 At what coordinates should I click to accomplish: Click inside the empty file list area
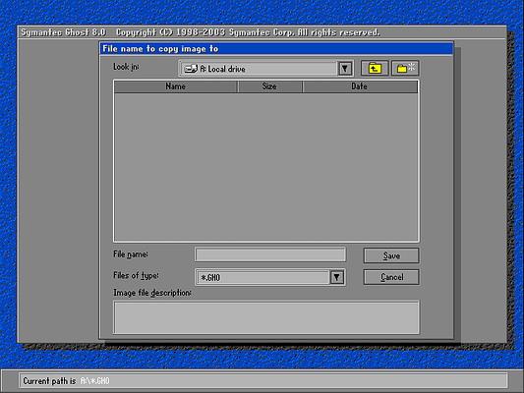[266, 167]
